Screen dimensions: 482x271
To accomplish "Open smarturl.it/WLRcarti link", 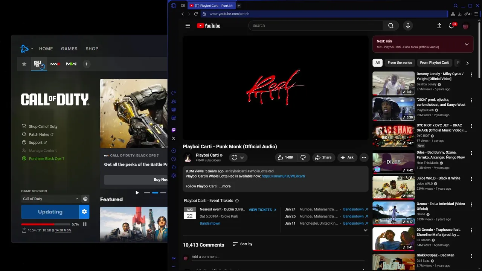I will pyautogui.click(x=283, y=176).
